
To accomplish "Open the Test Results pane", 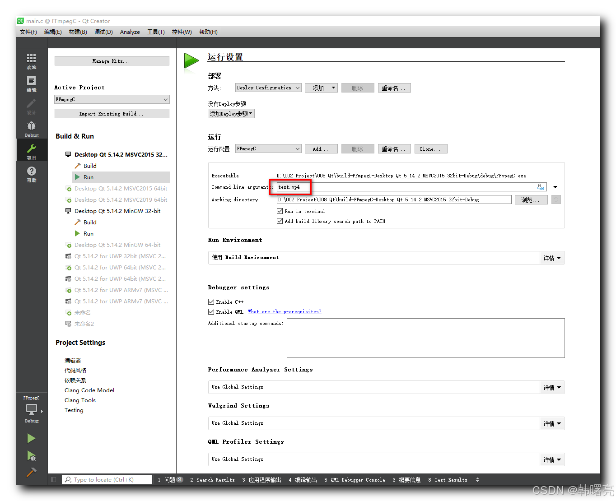I will (448, 480).
